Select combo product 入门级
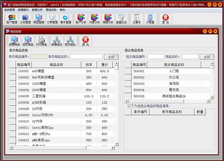 pos(174,71)
